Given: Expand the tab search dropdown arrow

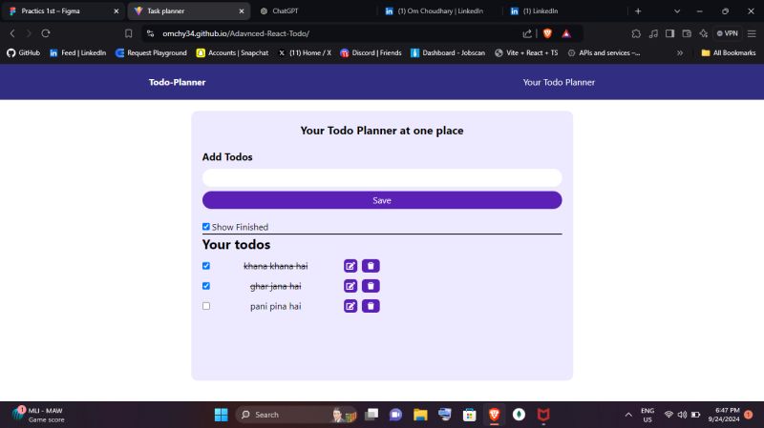Looking at the screenshot, I should [x=677, y=11].
